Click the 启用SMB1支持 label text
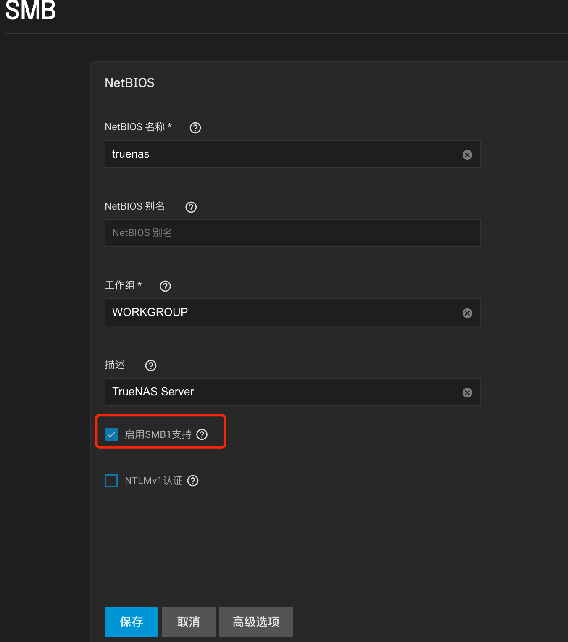 [x=158, y=434]
